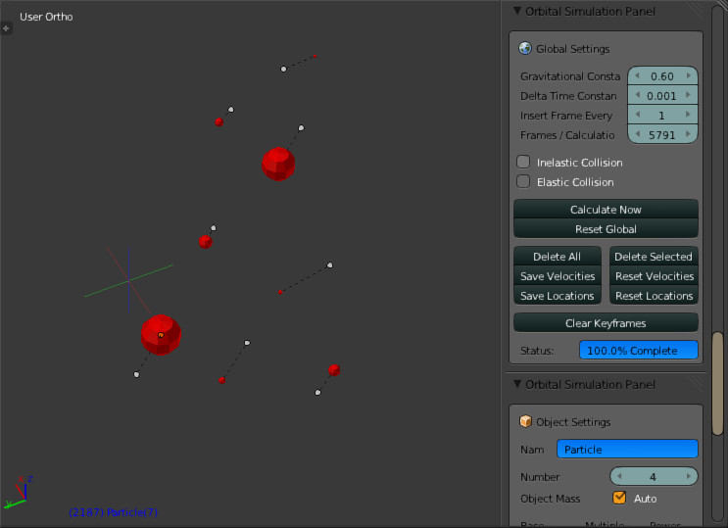This screenshot has width=728, height=528.
Task: Click the Reset Velocities button
Action: (654, 275)
